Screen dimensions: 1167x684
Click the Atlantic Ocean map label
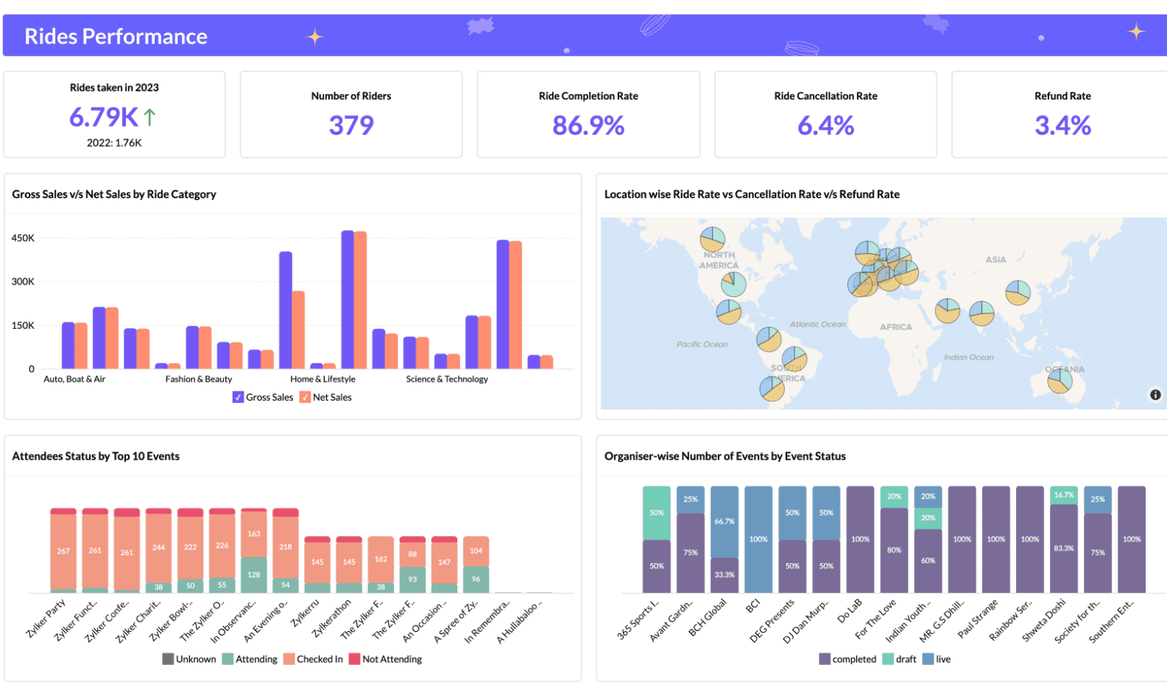point(818,324)
